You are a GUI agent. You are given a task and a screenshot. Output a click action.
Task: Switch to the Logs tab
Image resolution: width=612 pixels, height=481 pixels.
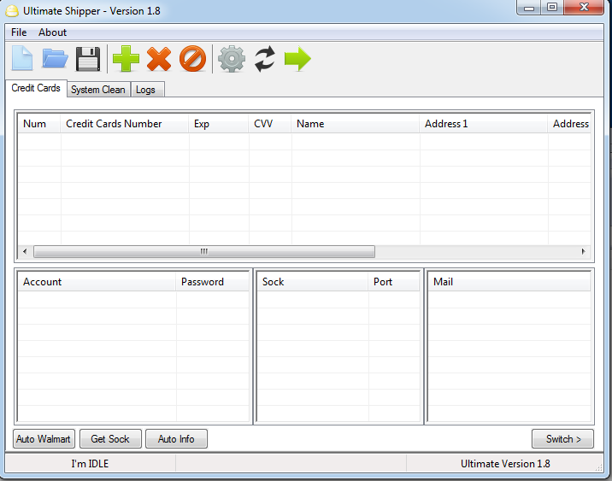[x=145, y=90]
